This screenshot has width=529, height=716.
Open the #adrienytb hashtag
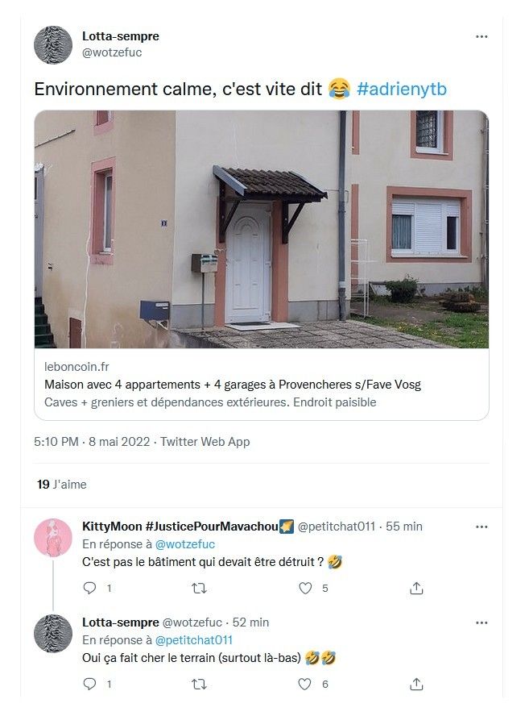click(401, 89)
